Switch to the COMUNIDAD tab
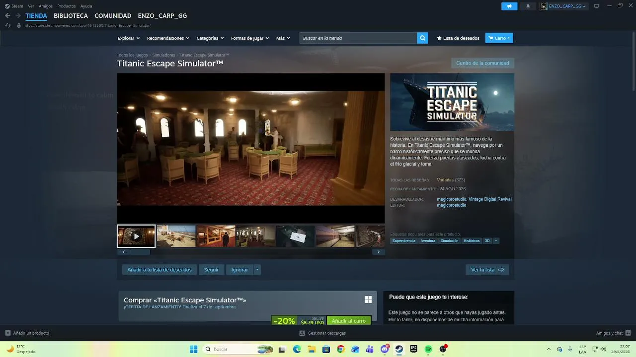Viewport: 636px width, 357px height. tap(113, 16)
